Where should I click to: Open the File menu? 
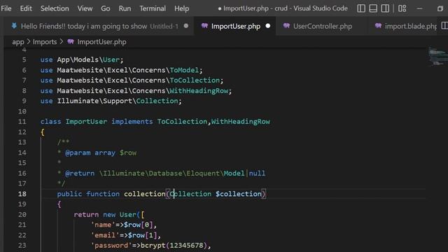click(x=6, y=8)
